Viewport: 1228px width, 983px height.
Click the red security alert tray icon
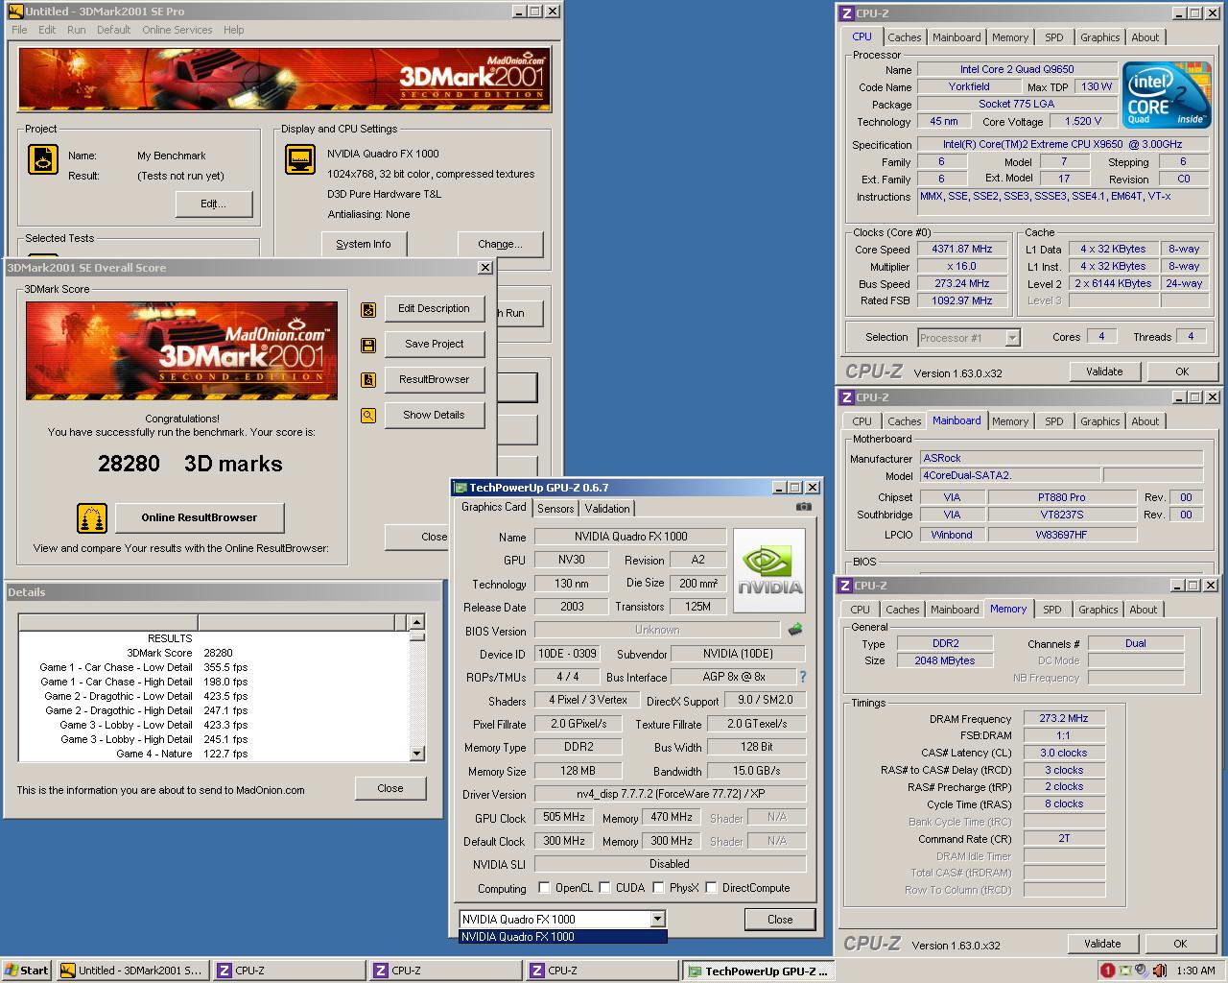point(1108,971)
